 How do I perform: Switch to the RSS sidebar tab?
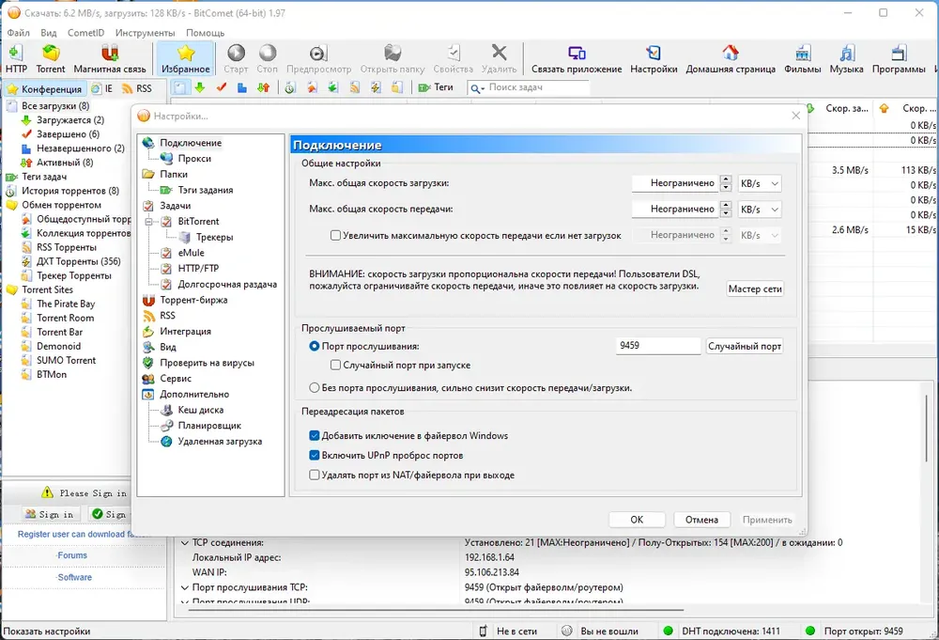tap(137, 88)
